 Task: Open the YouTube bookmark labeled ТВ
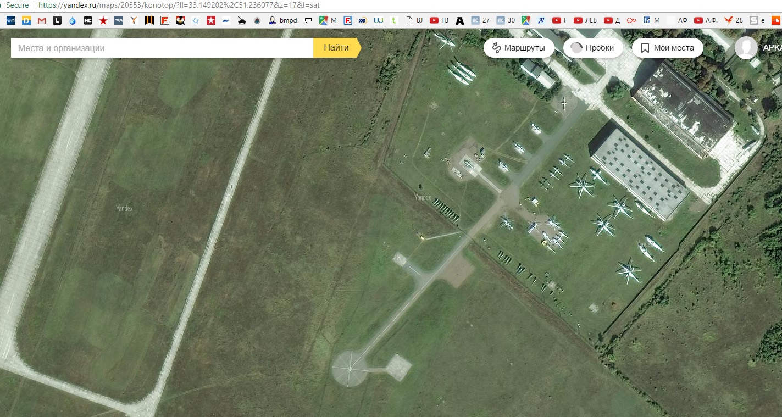439,20
